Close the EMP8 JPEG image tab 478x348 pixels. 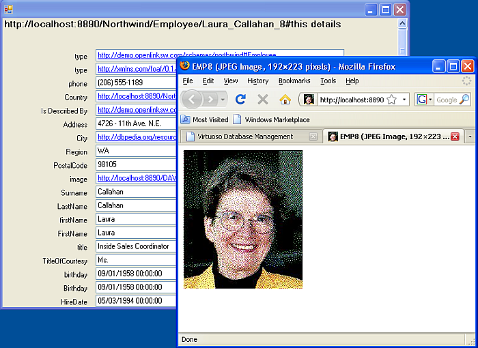[x=455, y=136]
